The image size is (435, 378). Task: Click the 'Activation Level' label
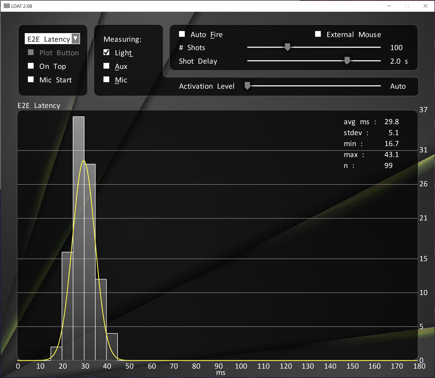pyautogui.click(x=207, y=86)
